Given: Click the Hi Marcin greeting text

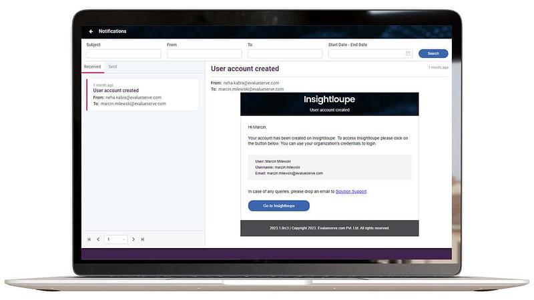Looking at the screenshot, I should pos(258,127).
